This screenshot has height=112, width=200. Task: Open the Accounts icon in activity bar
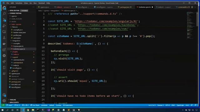click(x=4, y=95)
